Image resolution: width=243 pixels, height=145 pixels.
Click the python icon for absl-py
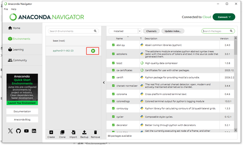(x=142, y=45)
